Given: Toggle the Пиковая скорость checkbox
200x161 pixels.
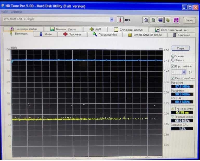Looking at the screenshot, I should pos(173,117).
